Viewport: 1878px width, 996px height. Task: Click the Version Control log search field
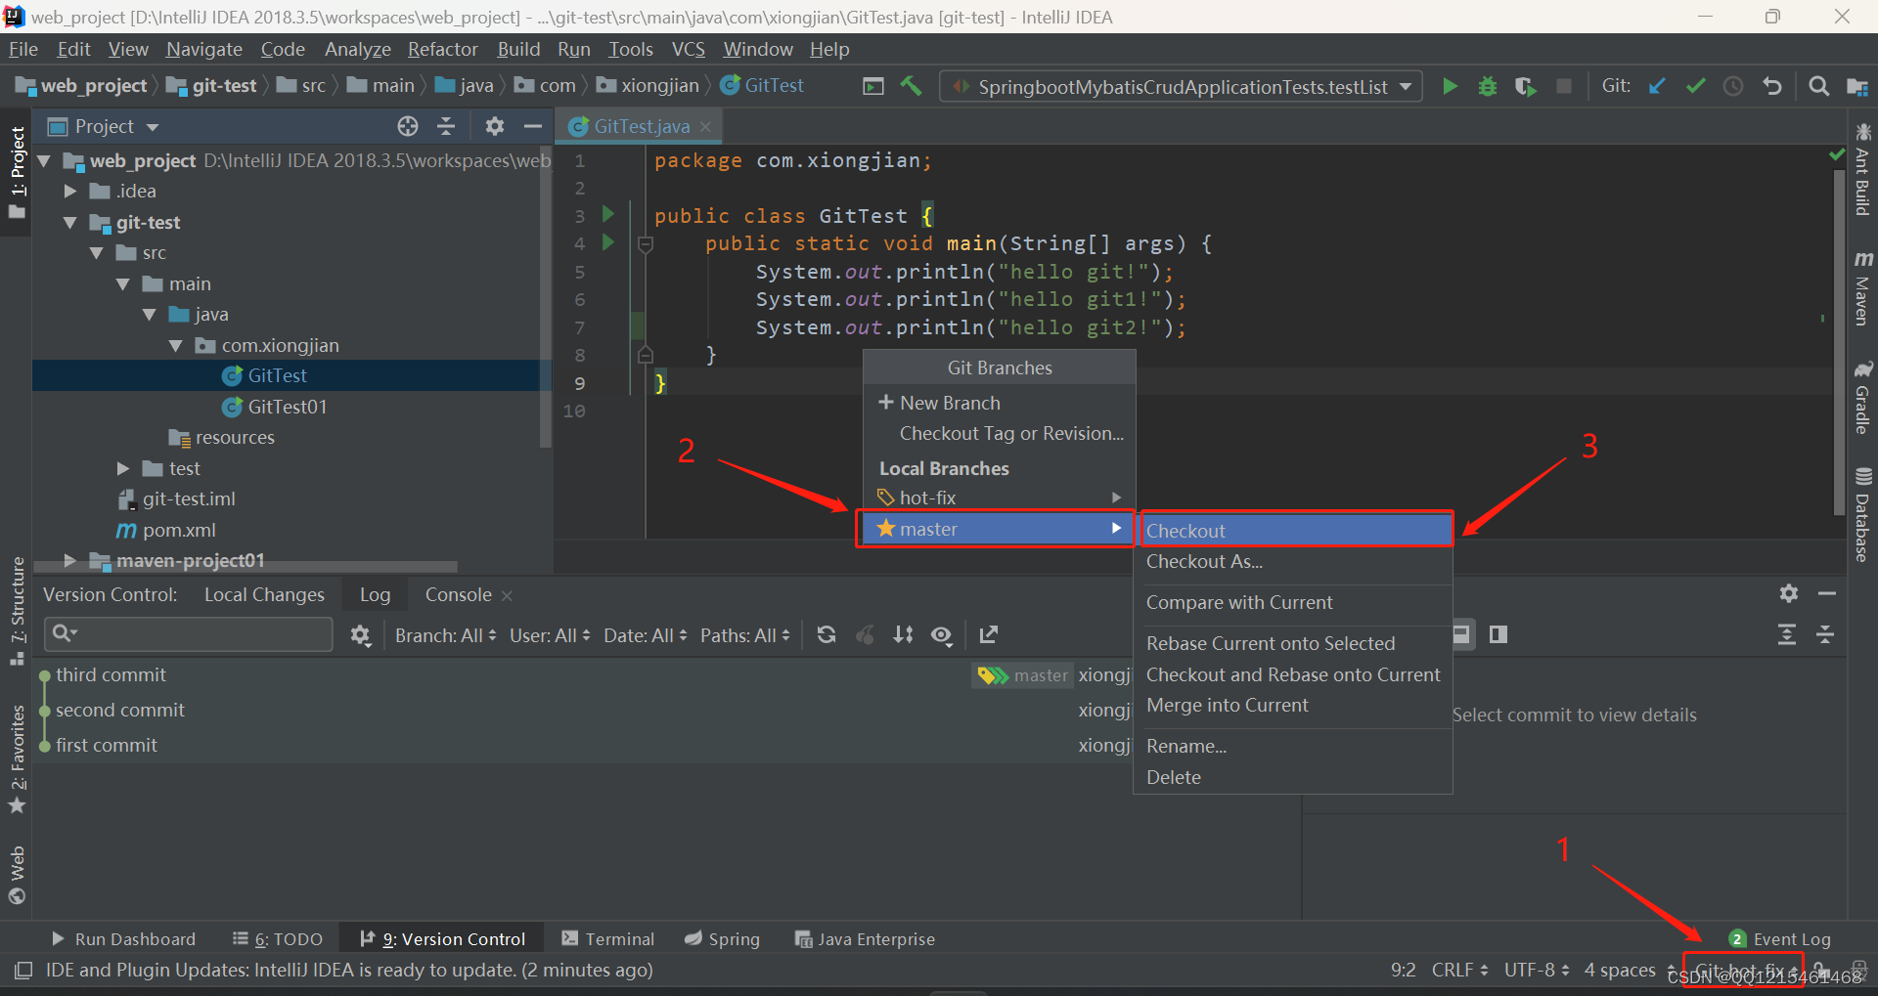[188, 634]
